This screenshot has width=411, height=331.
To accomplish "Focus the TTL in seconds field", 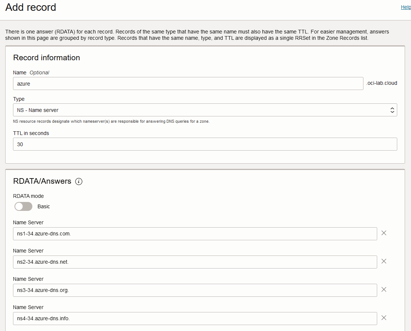I will coord(204,144).
